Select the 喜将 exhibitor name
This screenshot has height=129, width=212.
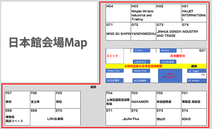tap(8, 102)
